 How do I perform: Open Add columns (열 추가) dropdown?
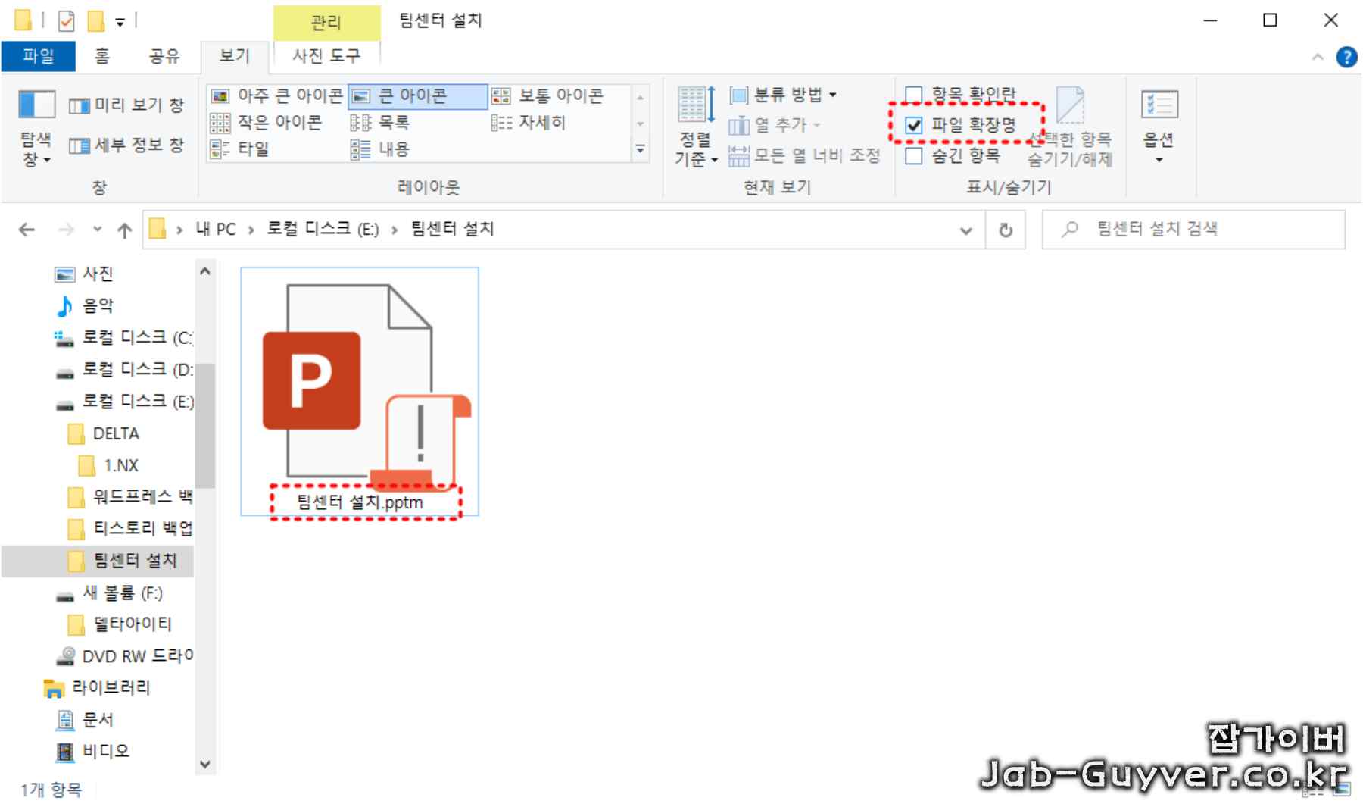[775, 125]
